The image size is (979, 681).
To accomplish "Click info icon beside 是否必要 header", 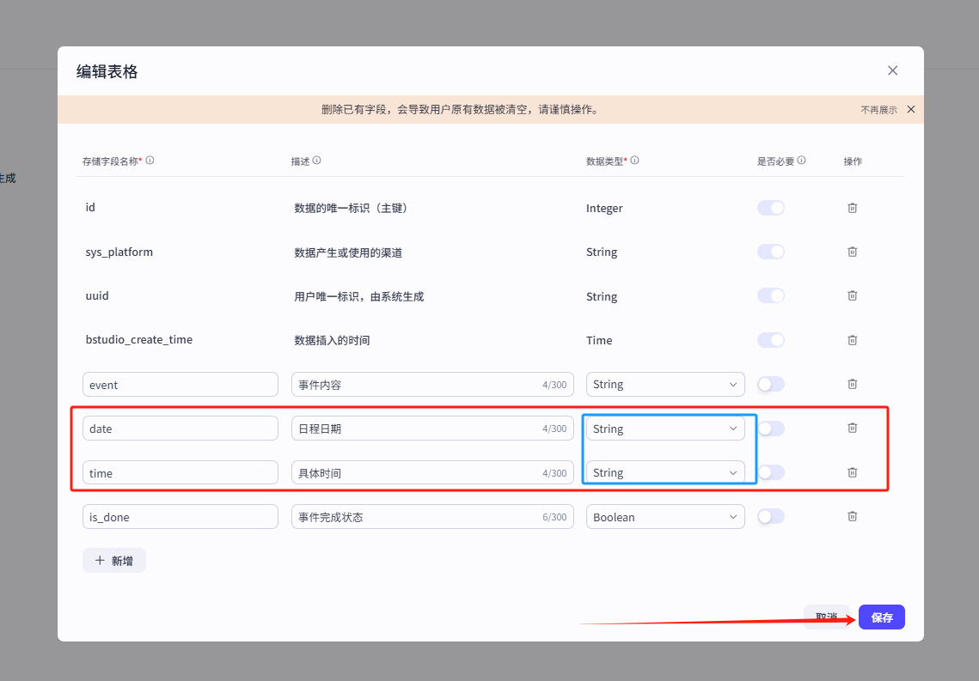I will (801, 161).
